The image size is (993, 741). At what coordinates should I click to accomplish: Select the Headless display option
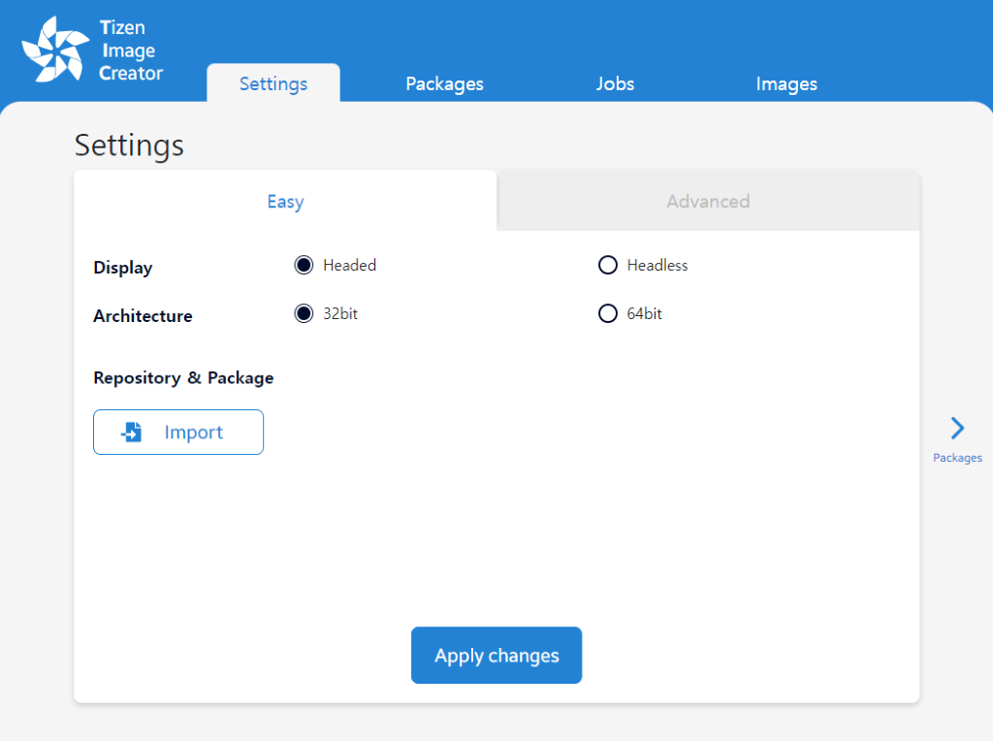point(608,264)
